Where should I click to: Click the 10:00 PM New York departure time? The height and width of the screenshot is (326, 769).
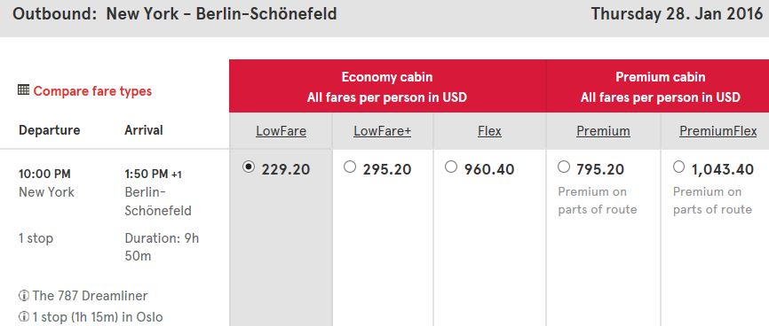(44, 175)
